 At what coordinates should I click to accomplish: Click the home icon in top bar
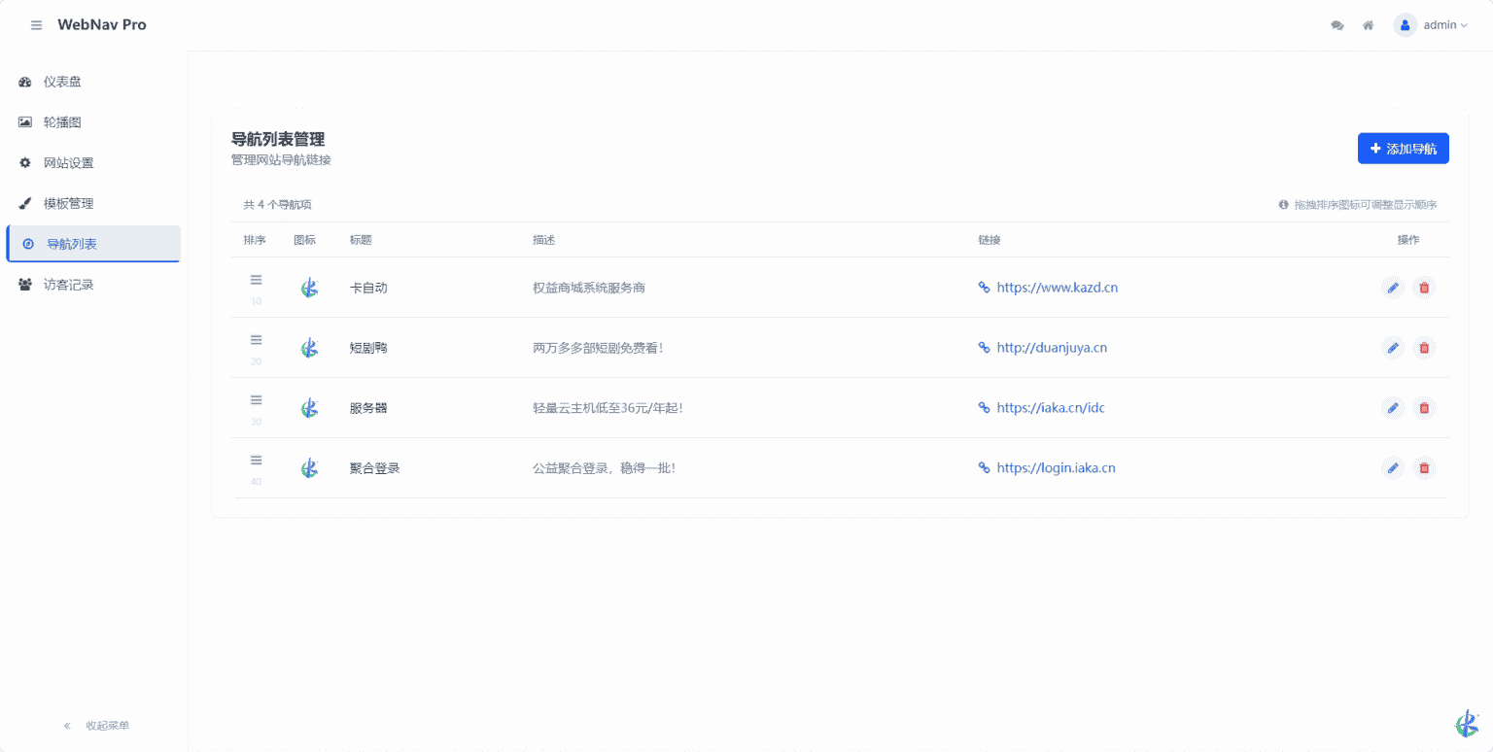tap(1368, 25)
